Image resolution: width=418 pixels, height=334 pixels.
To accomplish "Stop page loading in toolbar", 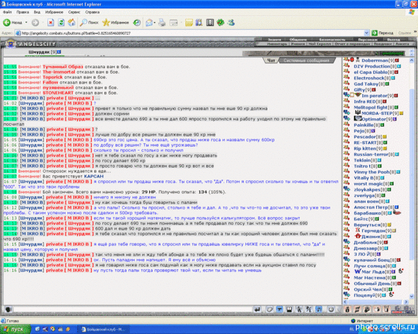I will pos(51,23).
